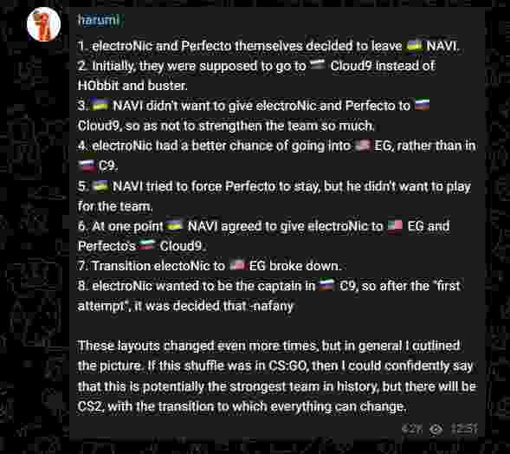
Task: Click the eye views icon on the message
Action: click(436, 430)
